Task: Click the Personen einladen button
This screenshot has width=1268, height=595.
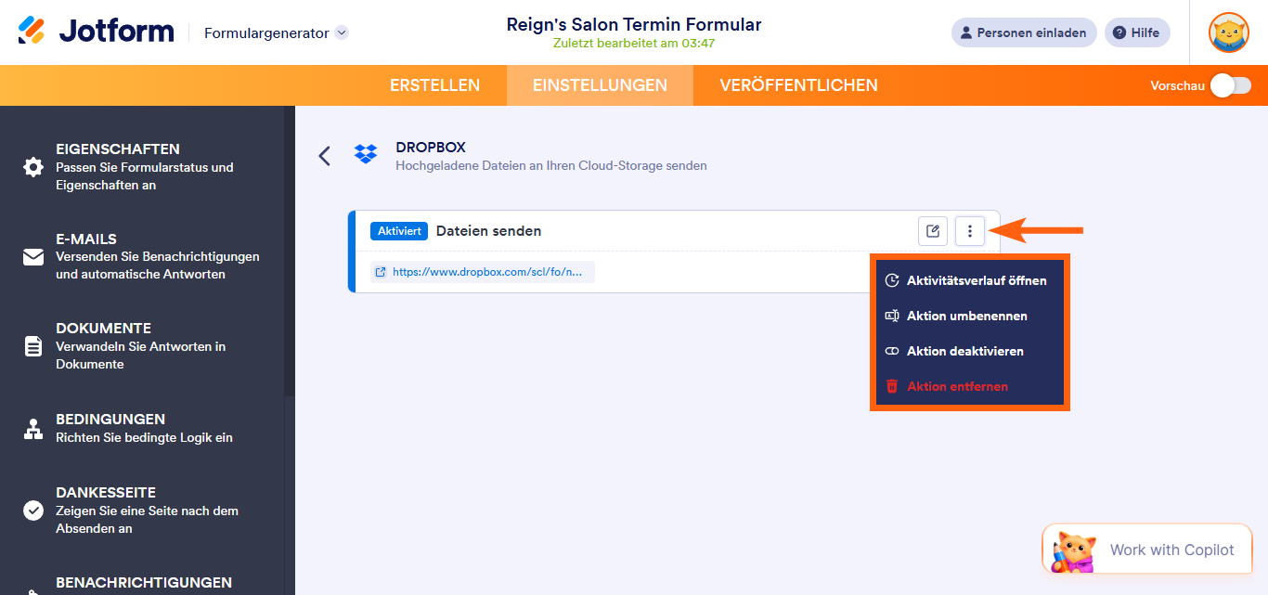Action: click(1024, 32)
